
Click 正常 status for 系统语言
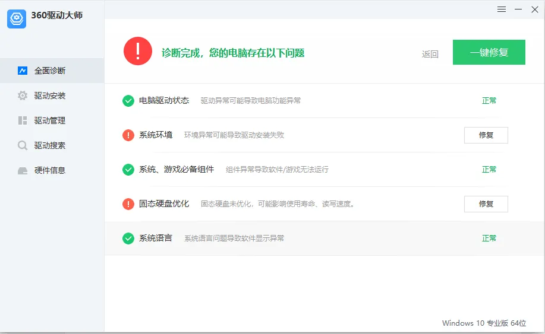coord(489,238)
